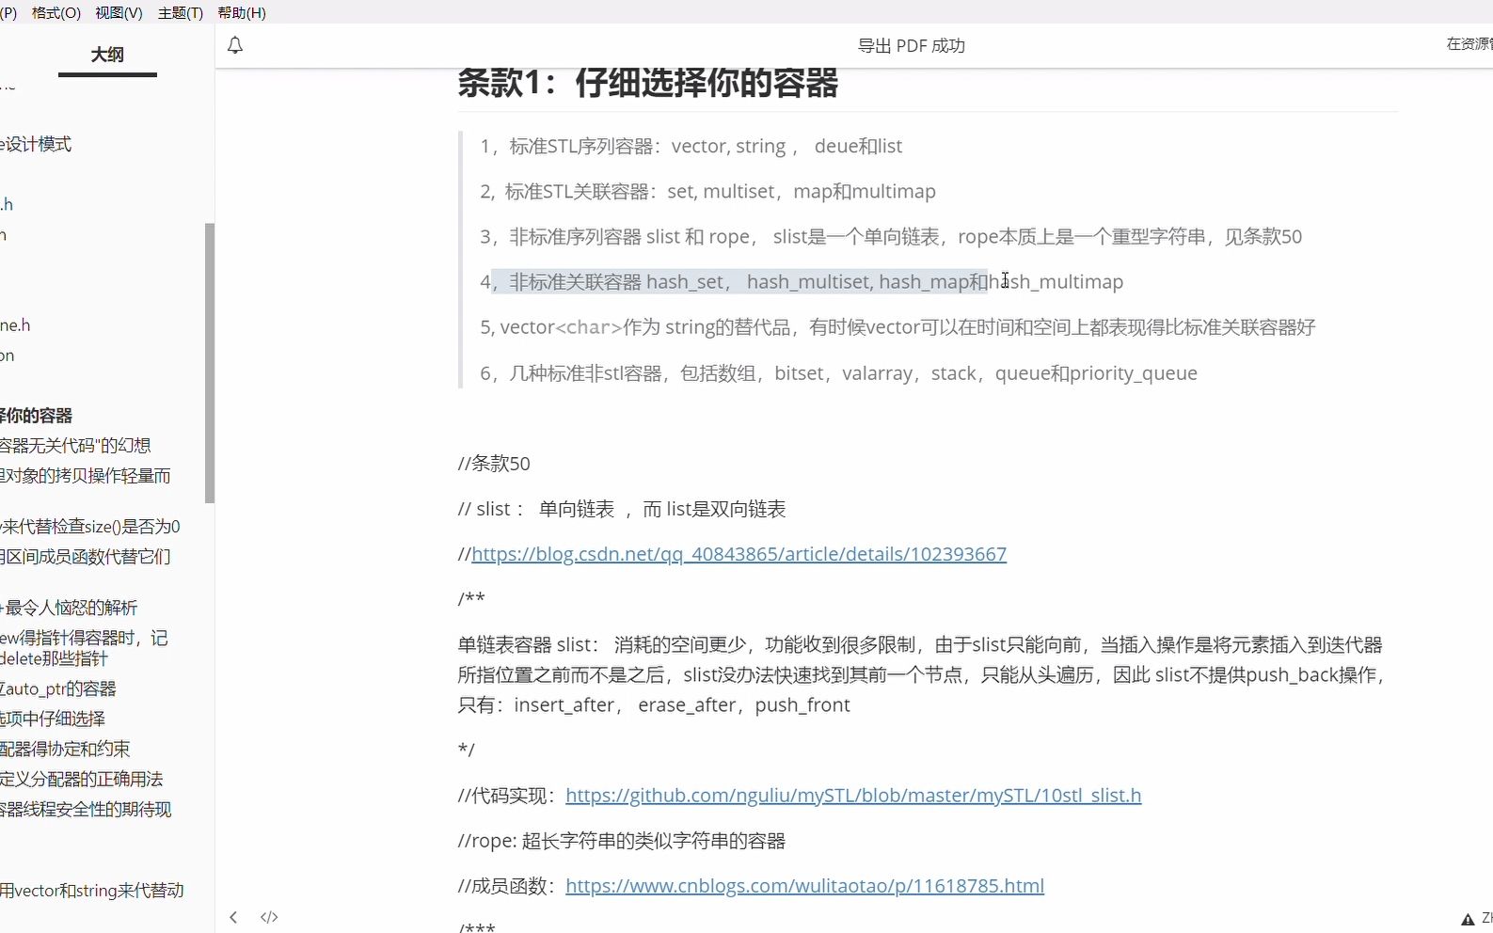Click line 3，非标准序列容器 slist 和 rope
The height and width of the screenshot is (933, 1493).
click(x=891, y=236)
